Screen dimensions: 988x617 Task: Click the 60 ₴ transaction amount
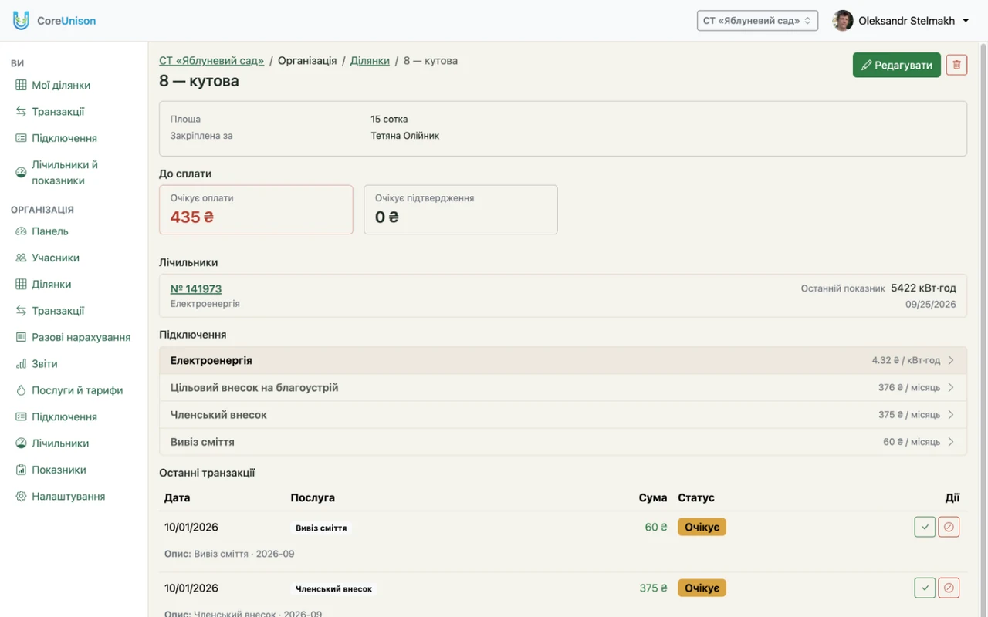(656, 527)
